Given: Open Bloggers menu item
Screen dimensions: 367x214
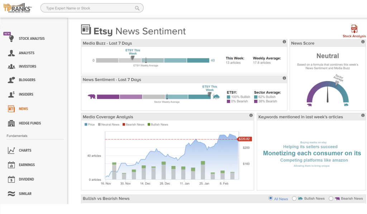Looking at the screenshot, I should 27,80.
